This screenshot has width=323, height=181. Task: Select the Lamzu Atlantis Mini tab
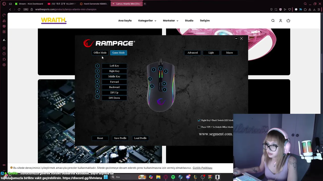pyautogui.click(x=126, y=4)
